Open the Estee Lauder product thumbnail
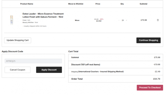 [11, 20]
